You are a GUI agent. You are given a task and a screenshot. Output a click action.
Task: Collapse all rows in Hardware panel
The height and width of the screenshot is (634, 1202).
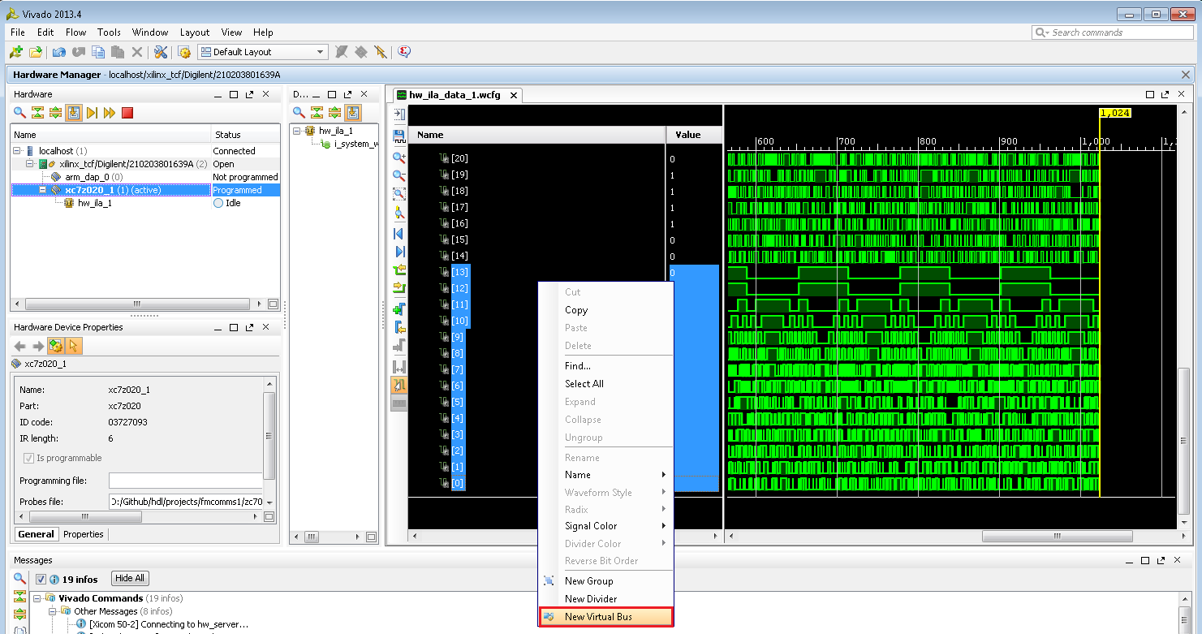37,113
